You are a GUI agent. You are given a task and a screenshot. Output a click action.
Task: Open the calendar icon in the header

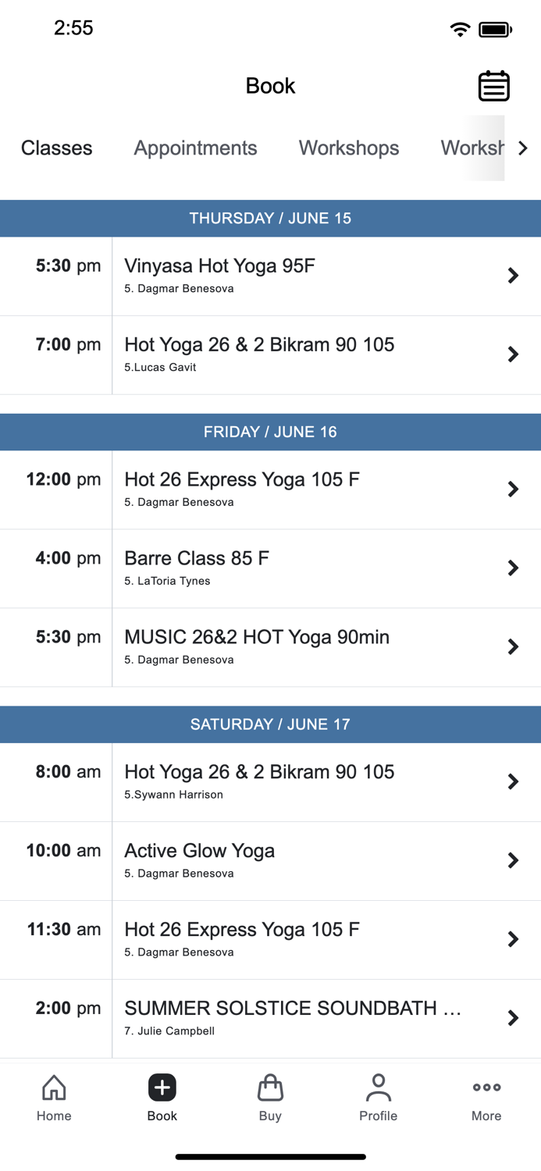pyautogui.click(x=493, y=86)
